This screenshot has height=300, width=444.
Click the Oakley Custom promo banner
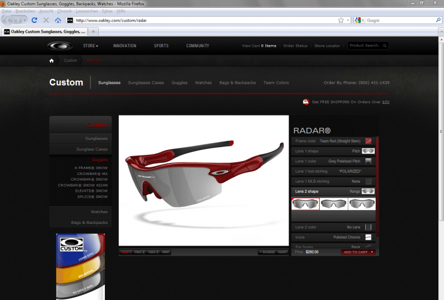[80, 266]
